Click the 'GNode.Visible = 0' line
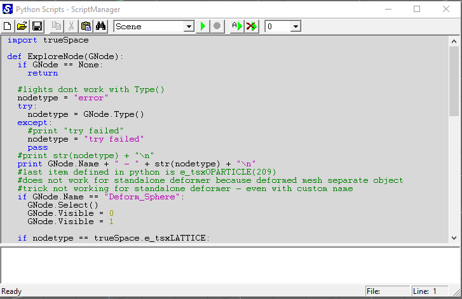This screenshot has width=462, height=299. pyautogui.click(x=71, y=213)
